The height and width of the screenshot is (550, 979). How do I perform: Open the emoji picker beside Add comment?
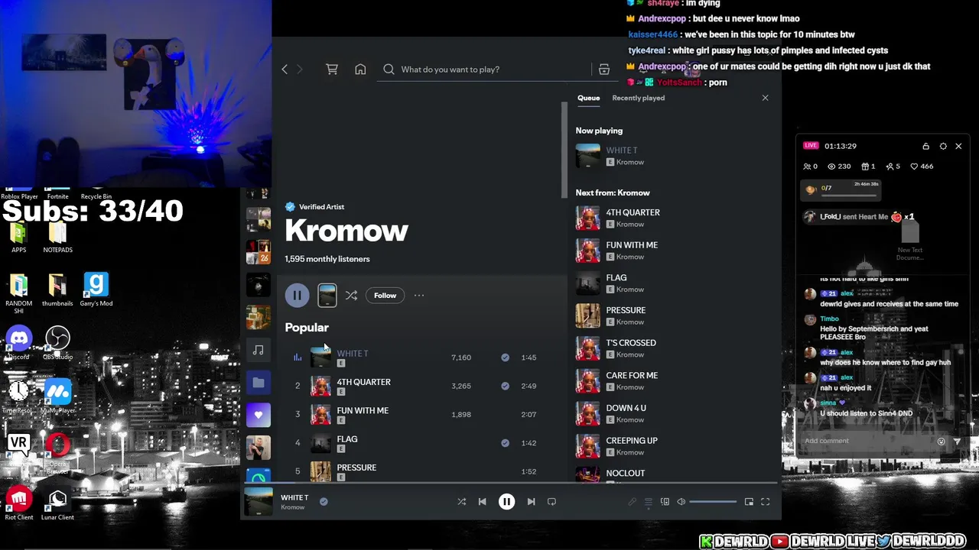pyautogui.click(x=942, y=441)
